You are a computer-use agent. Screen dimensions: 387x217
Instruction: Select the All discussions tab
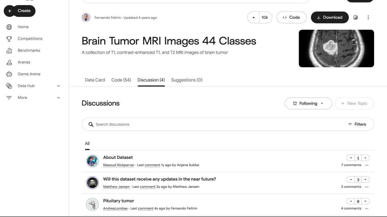tap(87, 143)
